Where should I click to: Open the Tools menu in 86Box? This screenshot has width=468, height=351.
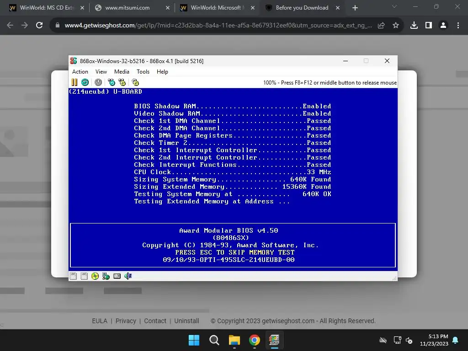(143, 72)
